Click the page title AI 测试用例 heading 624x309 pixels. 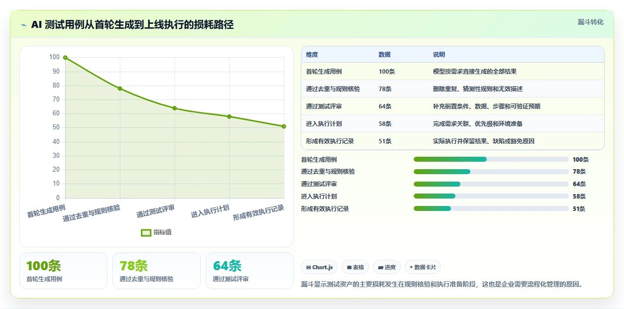(132, 24)
